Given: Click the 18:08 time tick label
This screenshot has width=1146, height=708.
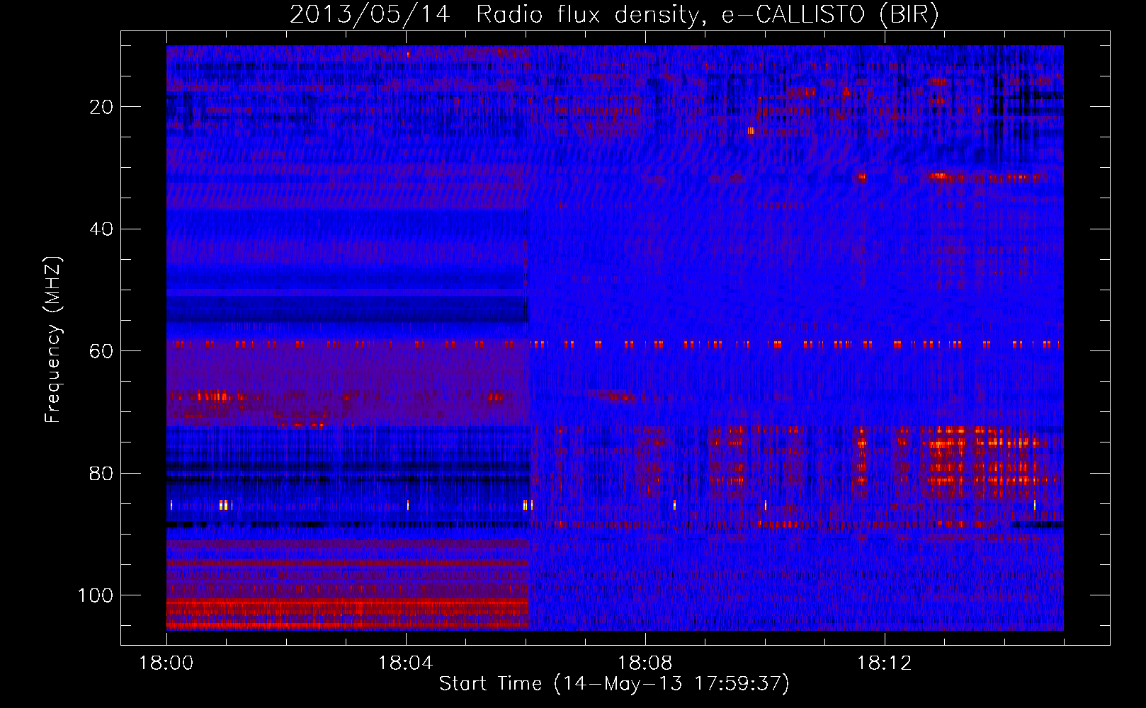Looking at the screenshot, I should click(x=645, y=663).
